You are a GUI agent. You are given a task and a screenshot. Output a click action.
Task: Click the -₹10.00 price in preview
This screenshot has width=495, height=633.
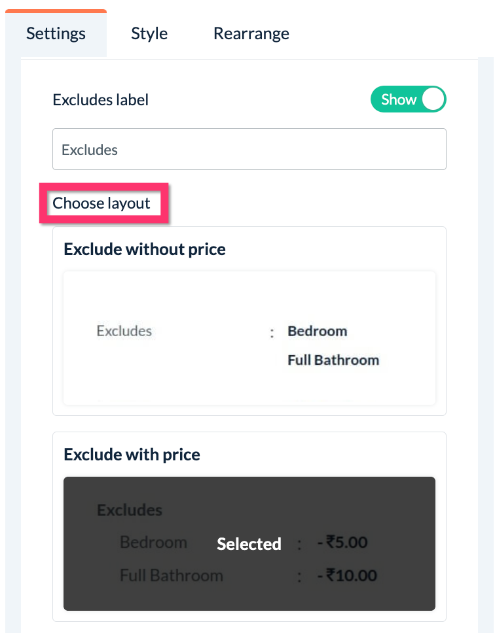click(346, 576)
